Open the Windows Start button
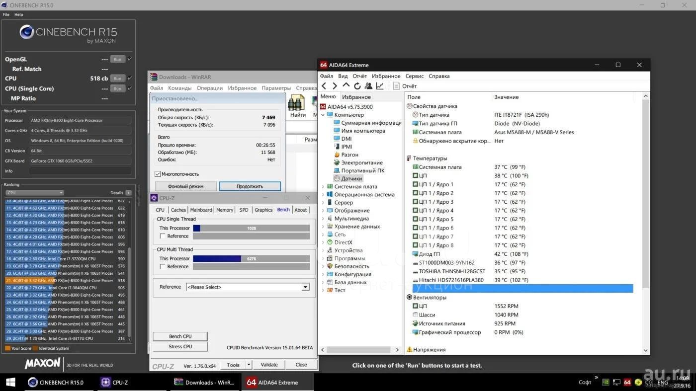The height and width of the screenshot is (391, 696). click(10, 382)
